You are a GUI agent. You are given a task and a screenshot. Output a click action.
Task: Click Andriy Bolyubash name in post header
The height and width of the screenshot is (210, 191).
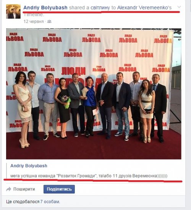pyautogui.click(x=45, y=8)
